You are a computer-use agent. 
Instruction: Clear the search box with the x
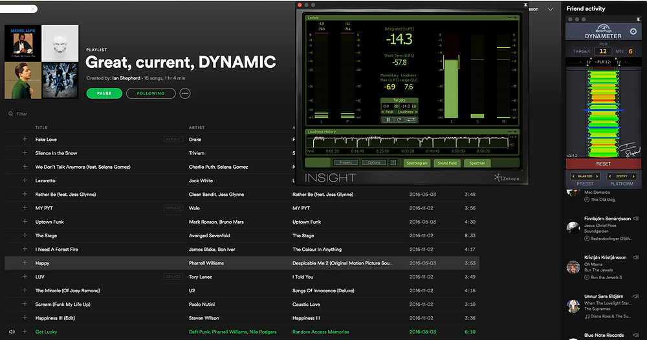point(32,8)
